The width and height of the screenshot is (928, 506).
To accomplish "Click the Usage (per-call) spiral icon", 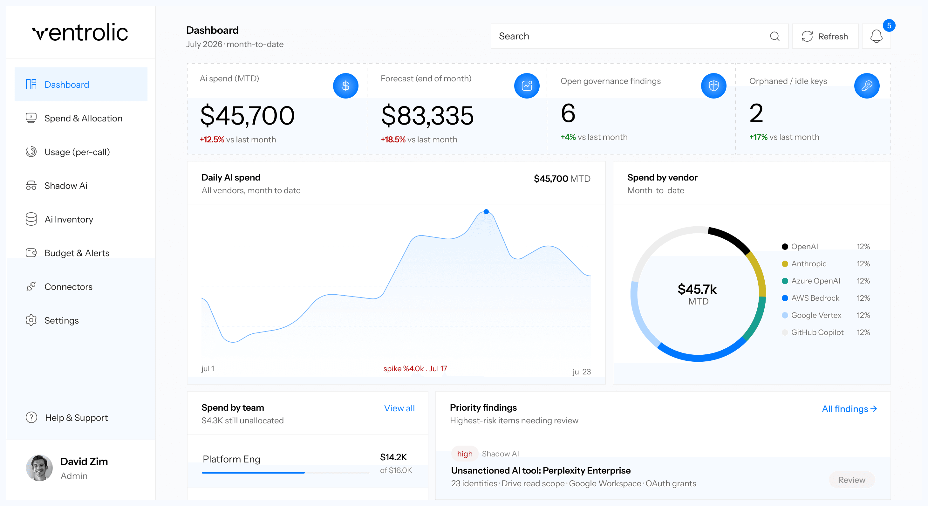I will pyautogui.click(x=31, y=152).
